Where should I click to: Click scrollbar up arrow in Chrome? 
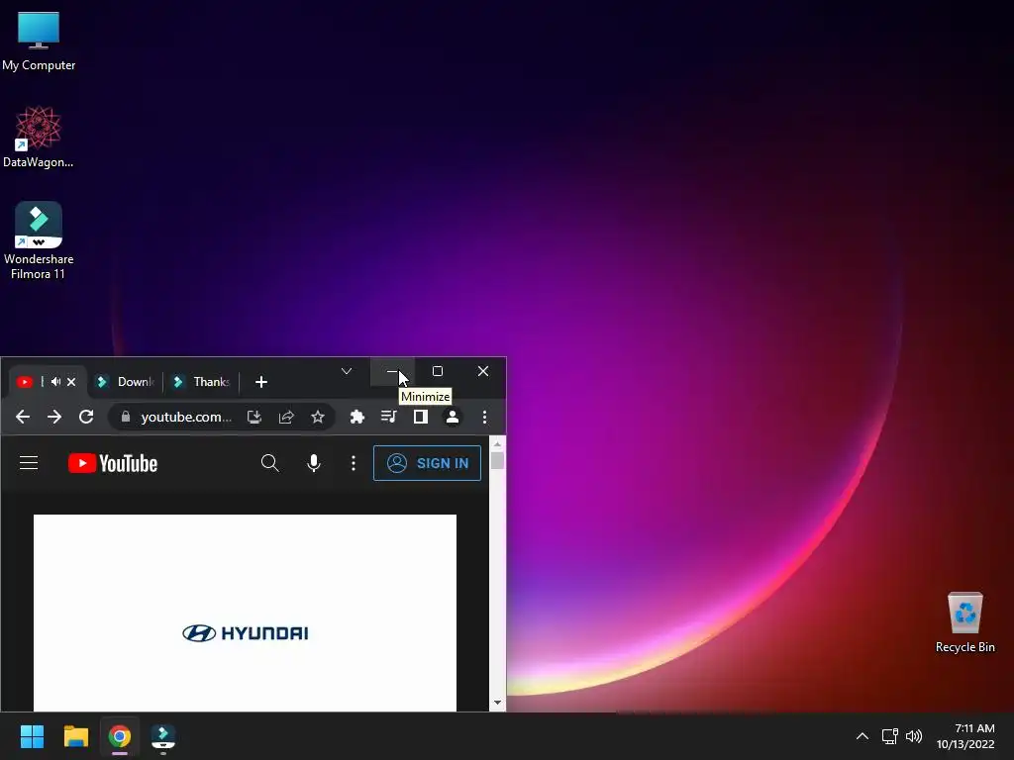[x=497, y=444]
